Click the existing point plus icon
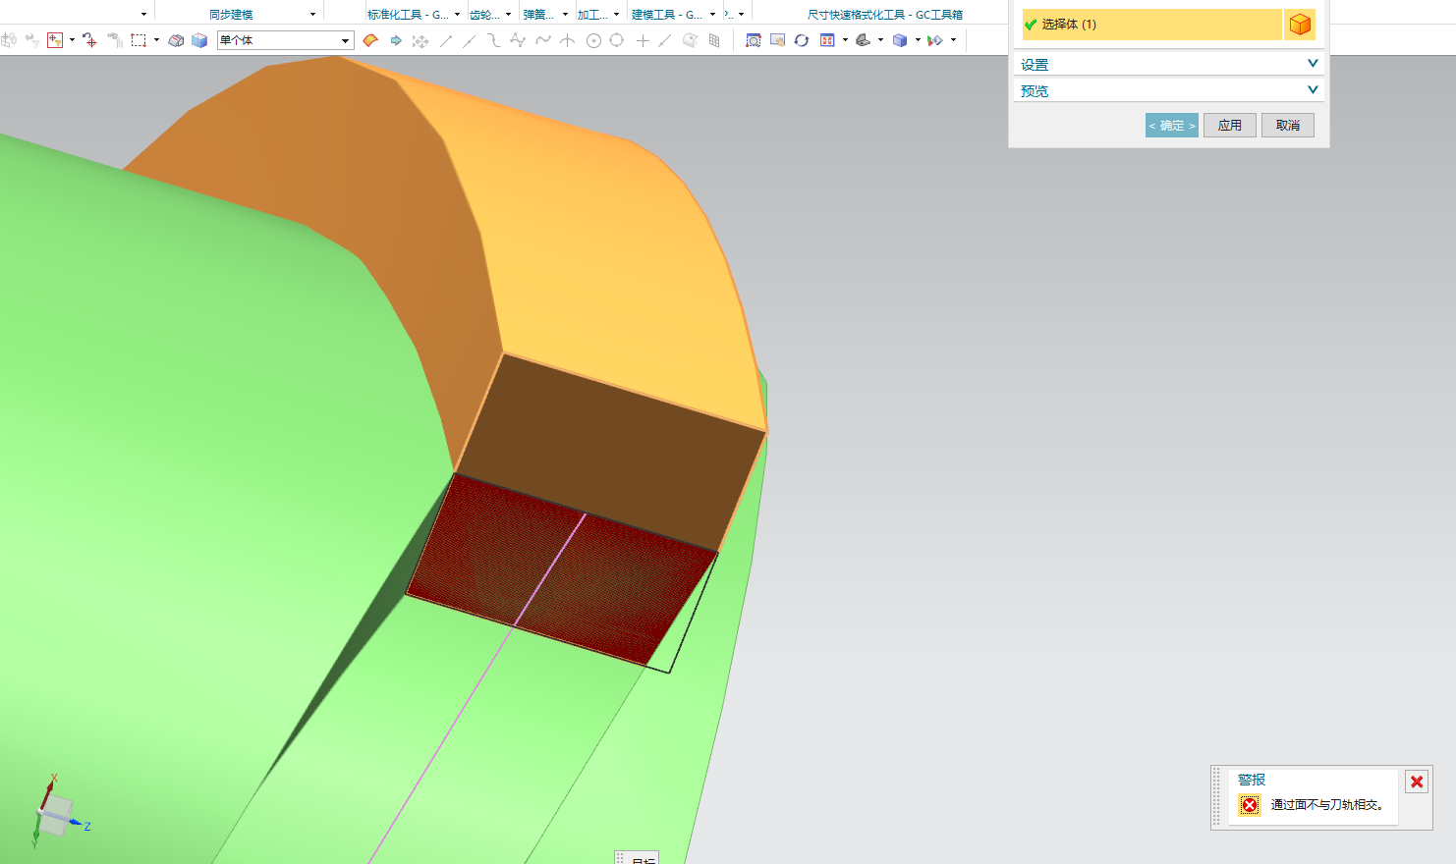 click(x=643, y=40)
